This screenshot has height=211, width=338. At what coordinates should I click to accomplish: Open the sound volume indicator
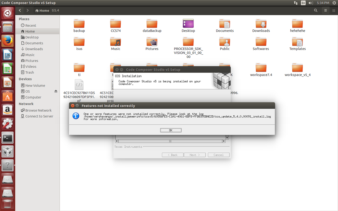[x=311, y=3]
